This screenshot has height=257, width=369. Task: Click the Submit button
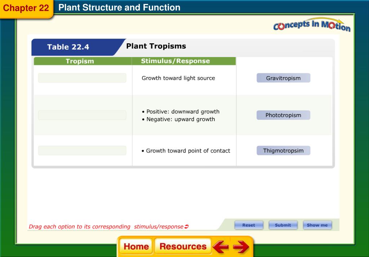[283, 225]
